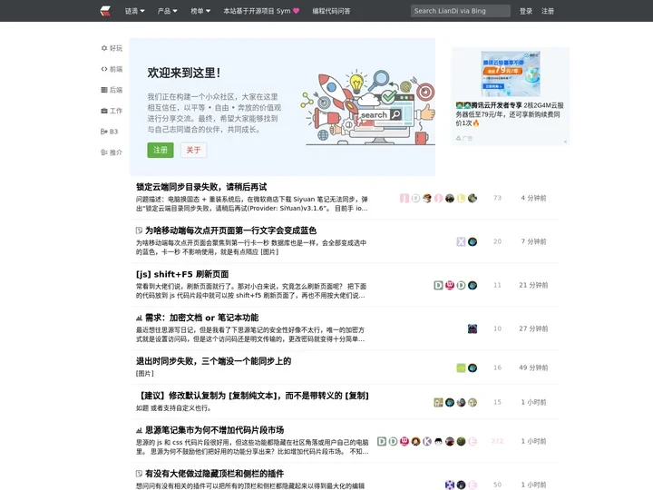653x490 pixels.
Task: Click the last participant avatar in 锁定云端 row
Action: 473,199
